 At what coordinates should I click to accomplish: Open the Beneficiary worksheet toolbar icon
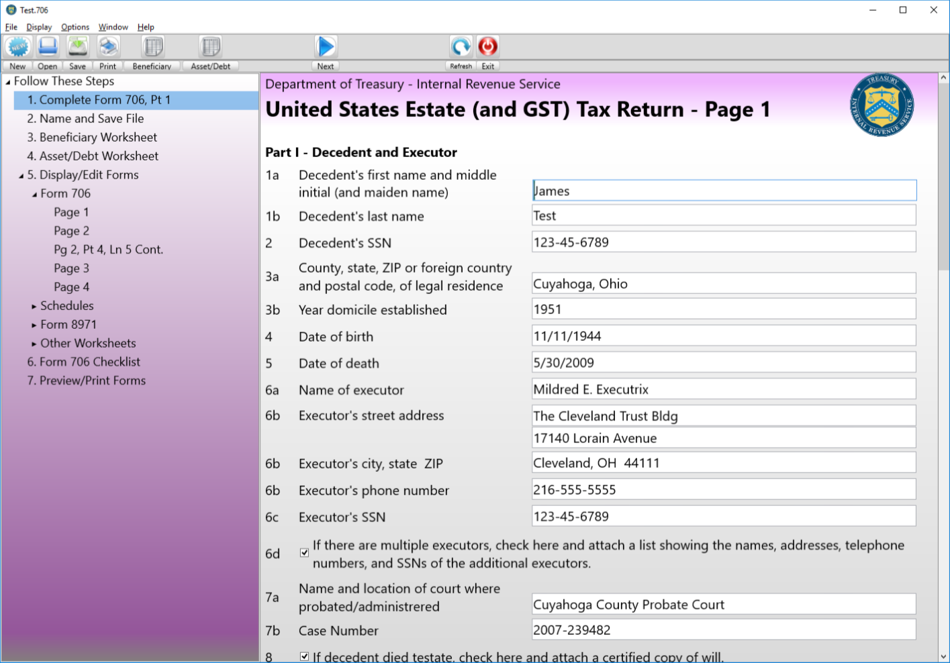pos(153,46)
